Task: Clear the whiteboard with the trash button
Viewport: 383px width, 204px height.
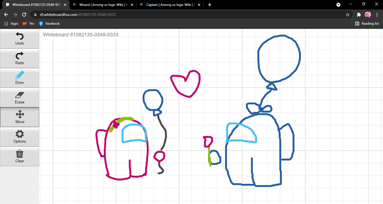Action: [20, 156]
